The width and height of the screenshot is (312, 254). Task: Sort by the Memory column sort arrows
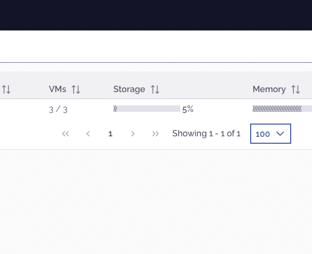[x=295, y=89]
